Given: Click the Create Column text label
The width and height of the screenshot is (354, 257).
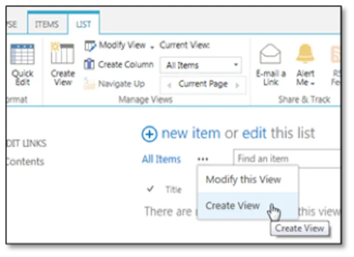Looking at the screenshot, I should tap(126, 65).
